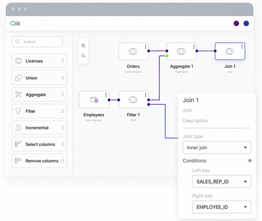262x221 pixels.
Task: Select the Filter processor in sidebar
Action: 39,111
